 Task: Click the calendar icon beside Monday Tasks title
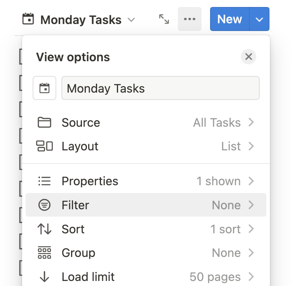(28, 19)
